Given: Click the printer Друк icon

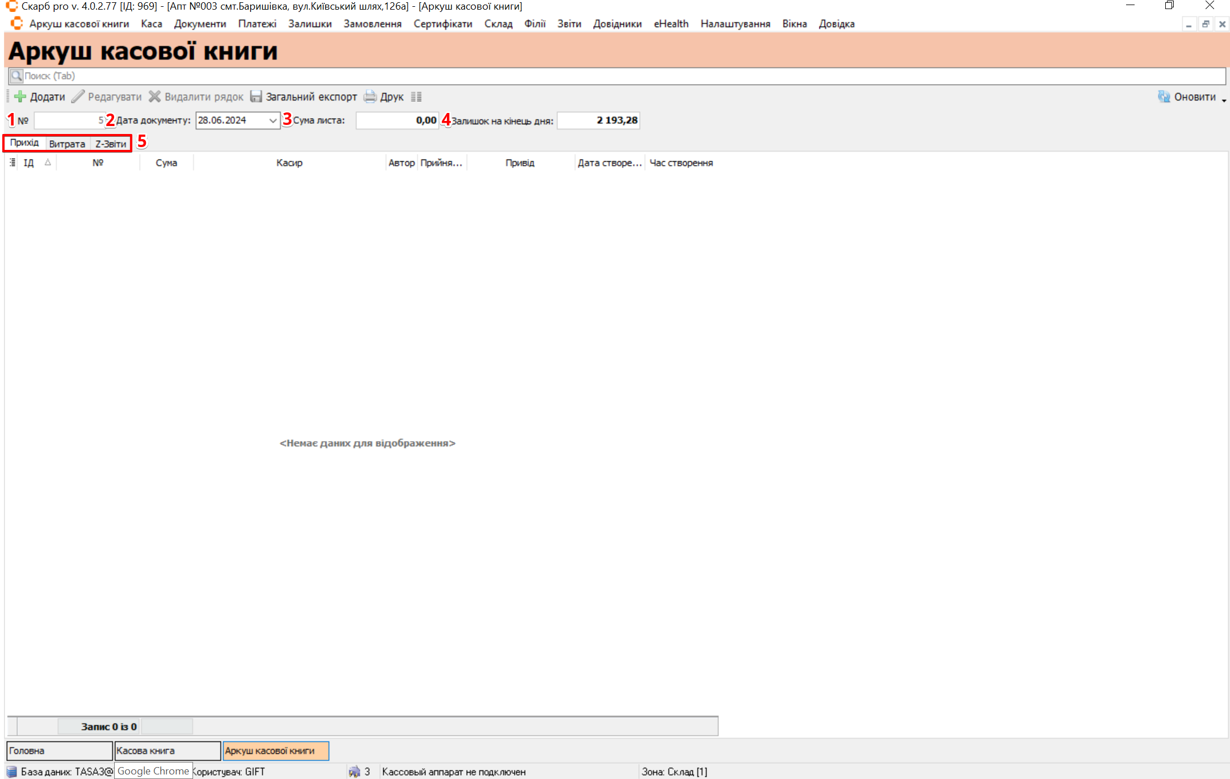Looking at the screenshot, I should click(x=370, y=97).
